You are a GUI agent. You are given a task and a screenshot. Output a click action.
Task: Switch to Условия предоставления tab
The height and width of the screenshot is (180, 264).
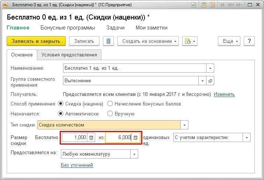point(69,55)
